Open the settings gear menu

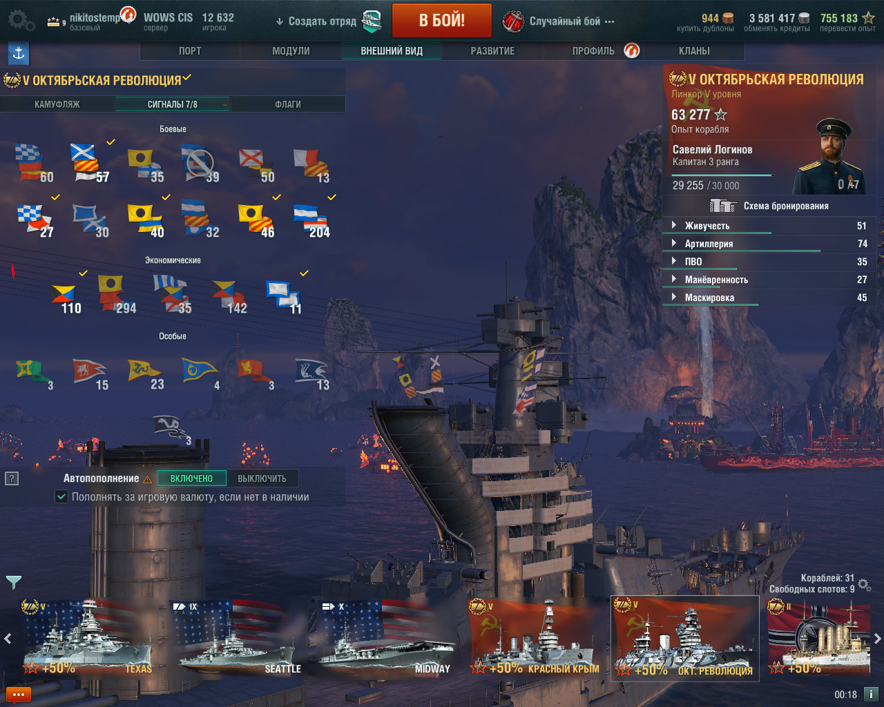[19, 21]
